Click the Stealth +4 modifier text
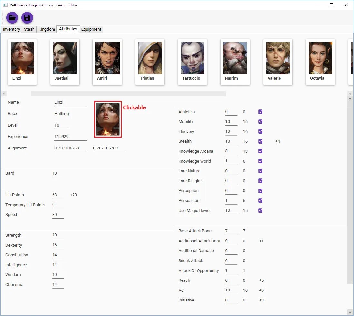The image size is (354, 316). pyautogui.click(x=278, y=141)
